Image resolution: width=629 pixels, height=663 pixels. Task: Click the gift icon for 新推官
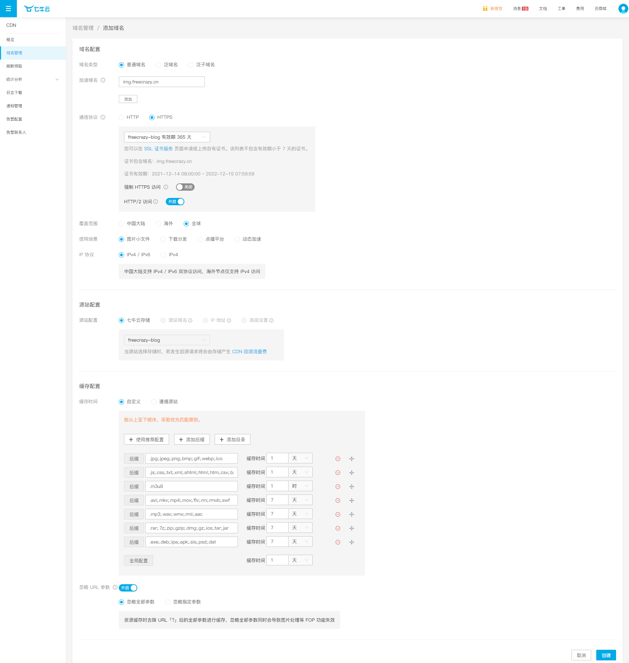(485, 9)
